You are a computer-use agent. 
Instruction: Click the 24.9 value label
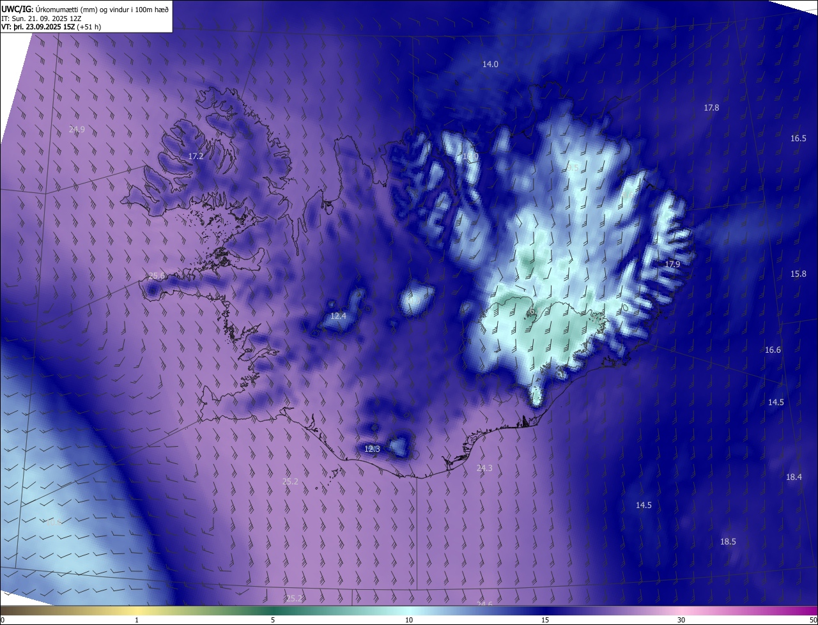[x=77, y=130]
